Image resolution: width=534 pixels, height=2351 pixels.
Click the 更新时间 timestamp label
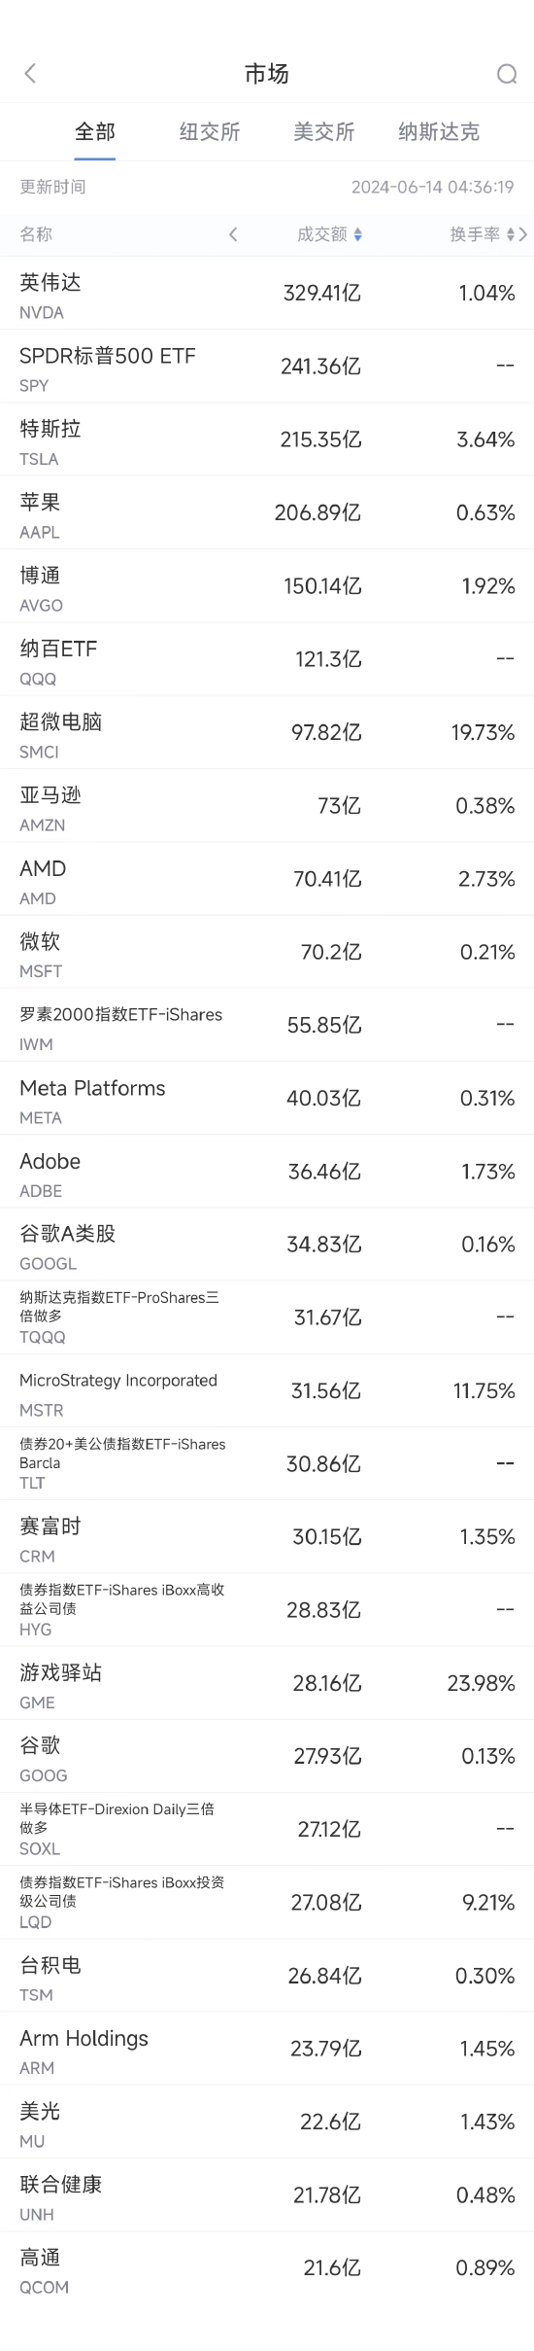click(x=52, y=187)
